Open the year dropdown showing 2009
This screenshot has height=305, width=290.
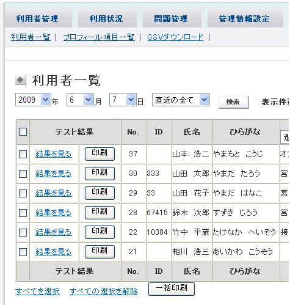pos(33,100)
